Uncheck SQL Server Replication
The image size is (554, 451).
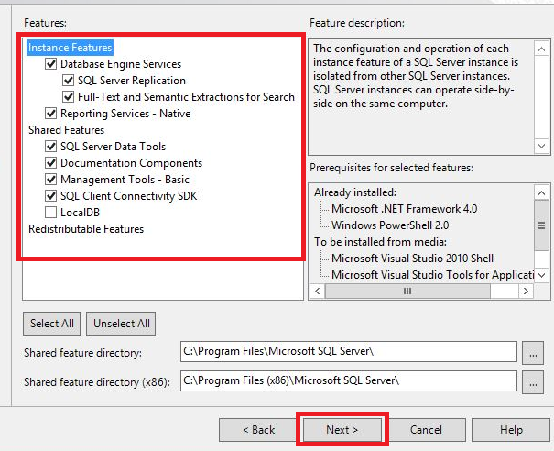tap(68, 81)
